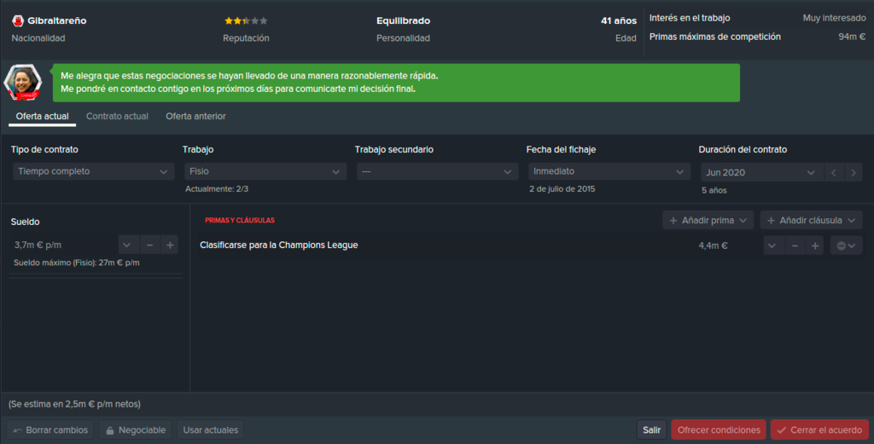Click Cerrar el acuerdo button
874x444 pixels.
click(819, 430)
